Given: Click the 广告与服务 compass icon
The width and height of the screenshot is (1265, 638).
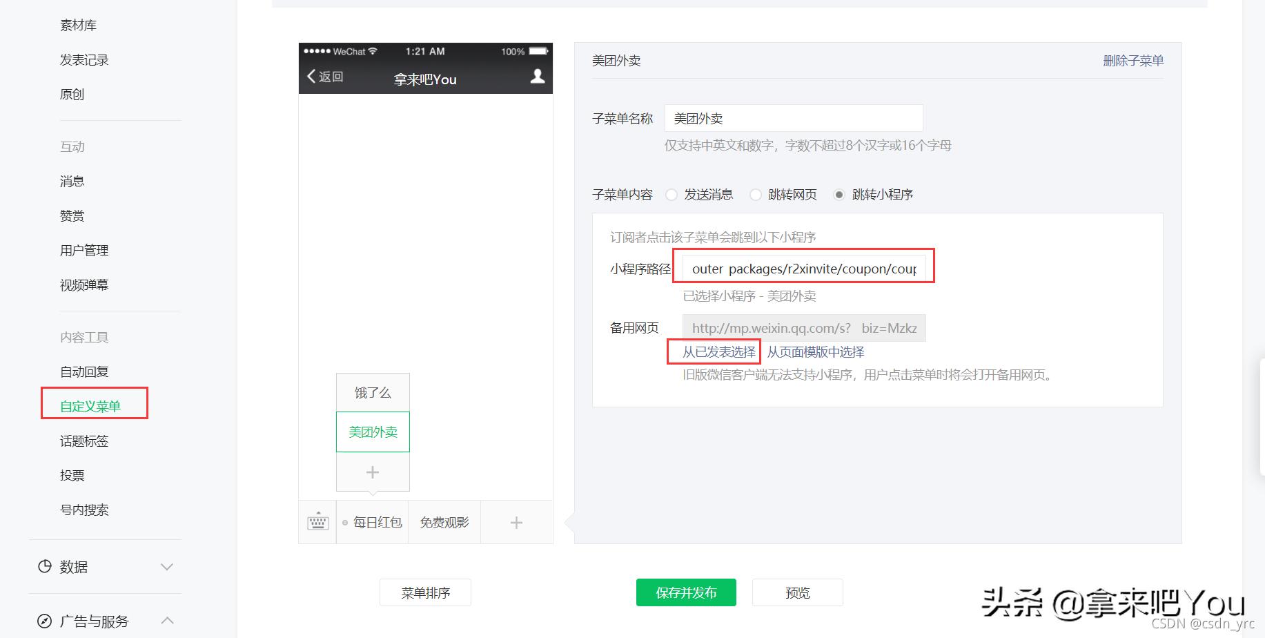Looking at the screenshot, I should pyautogui.click(x=44, y=620).
